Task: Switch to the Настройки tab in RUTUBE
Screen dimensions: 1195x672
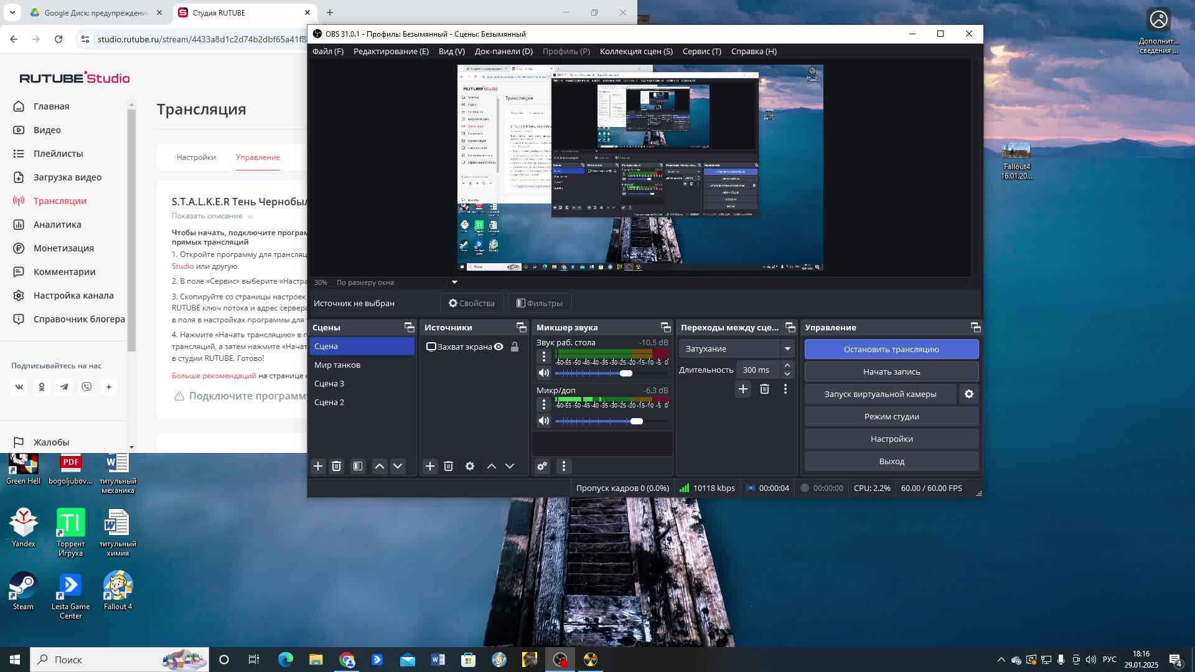Action: click(196, 157)
